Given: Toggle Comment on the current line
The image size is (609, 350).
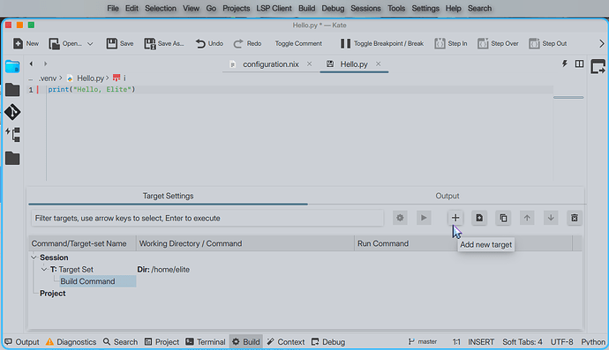Looking at the screenshot, I should pyautogui.click(x=298, y=43).
